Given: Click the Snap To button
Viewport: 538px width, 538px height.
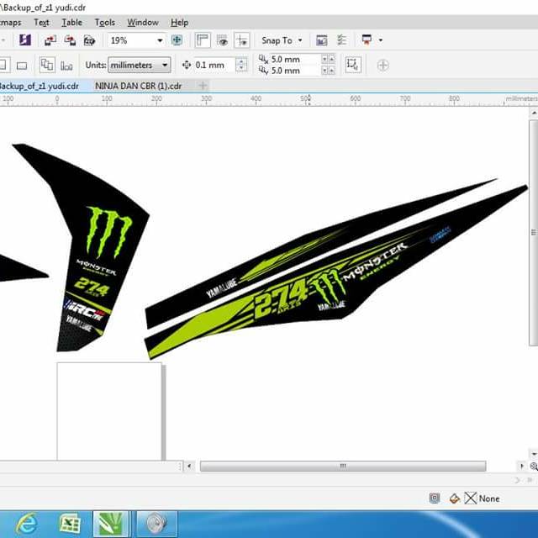Looking at the screenshot, I should [x=277, y=40].
